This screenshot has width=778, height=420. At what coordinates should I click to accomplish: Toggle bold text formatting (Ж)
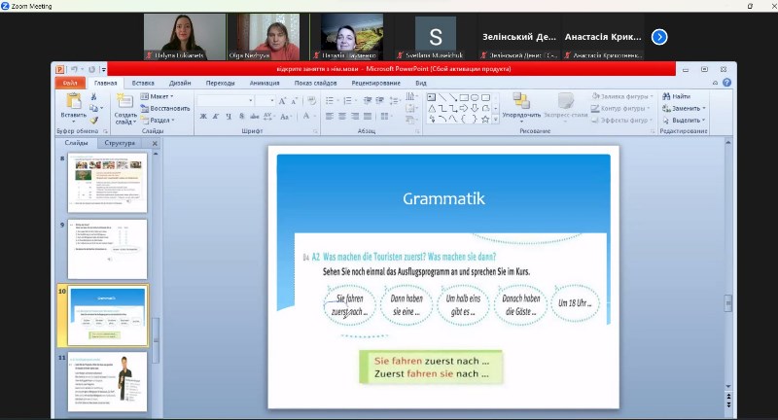(x=202, y=117)
